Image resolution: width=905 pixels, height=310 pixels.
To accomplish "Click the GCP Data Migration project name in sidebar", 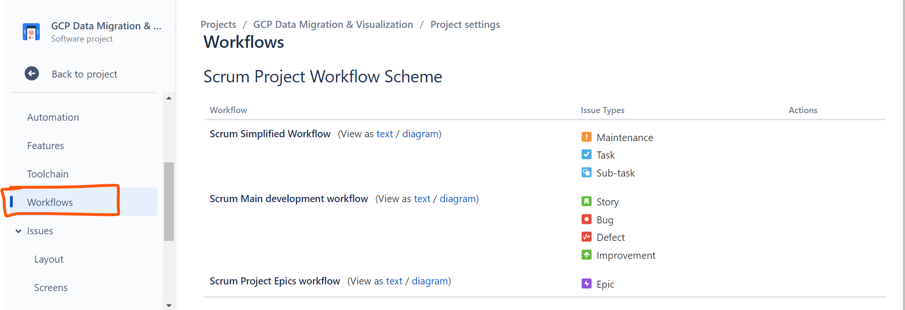I will [106, 26].
